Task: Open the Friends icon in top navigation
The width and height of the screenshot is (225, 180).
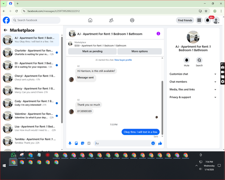Action: [x=111, y=20]
